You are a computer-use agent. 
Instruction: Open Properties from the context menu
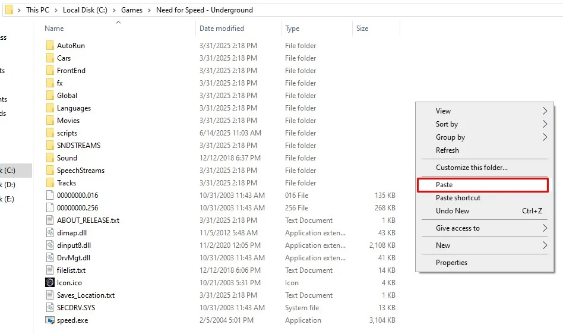[x=452, y=263]
